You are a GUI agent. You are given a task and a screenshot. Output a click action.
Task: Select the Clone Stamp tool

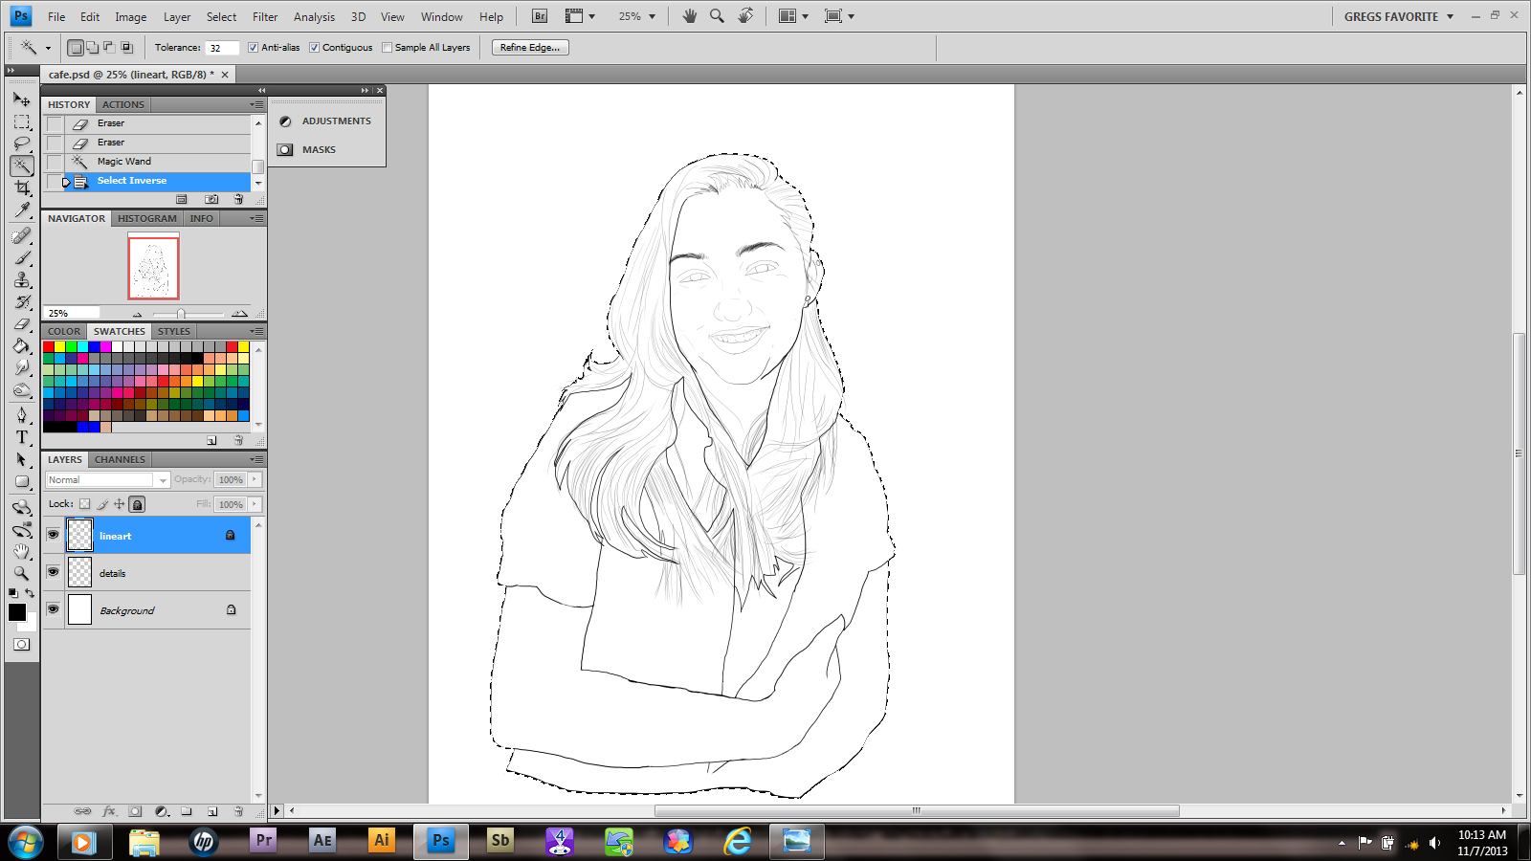pos(21,280)
